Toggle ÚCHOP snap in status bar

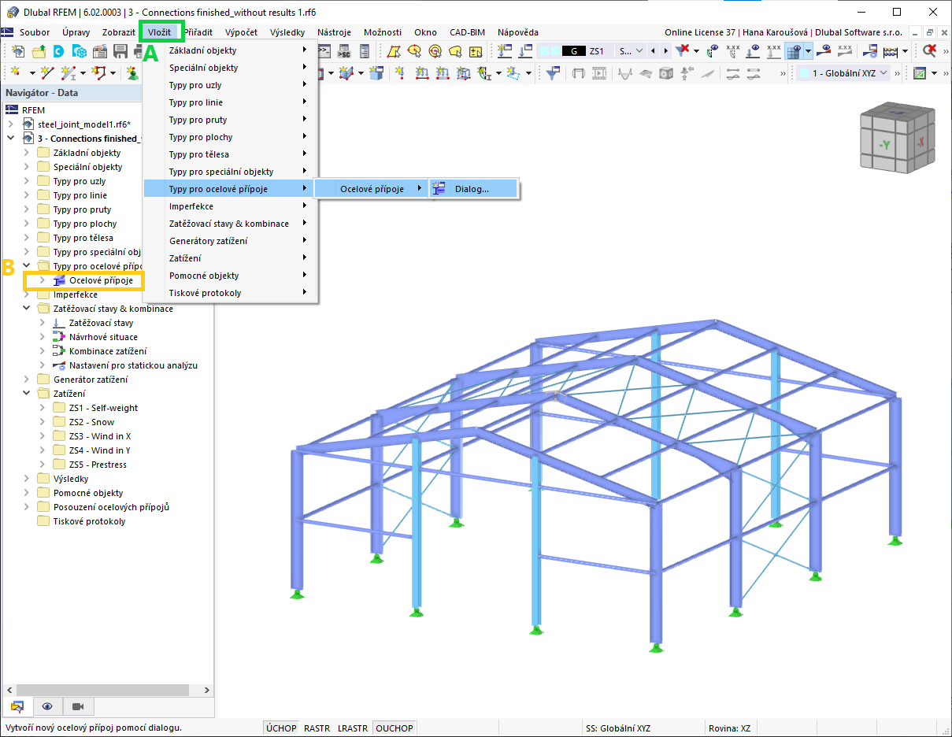[x=281, y=728]
